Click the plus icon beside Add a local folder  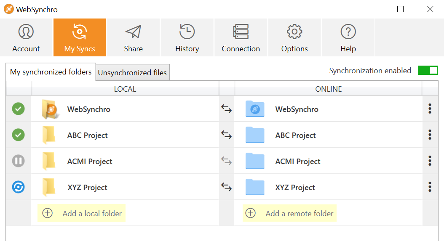click(47, 213)
